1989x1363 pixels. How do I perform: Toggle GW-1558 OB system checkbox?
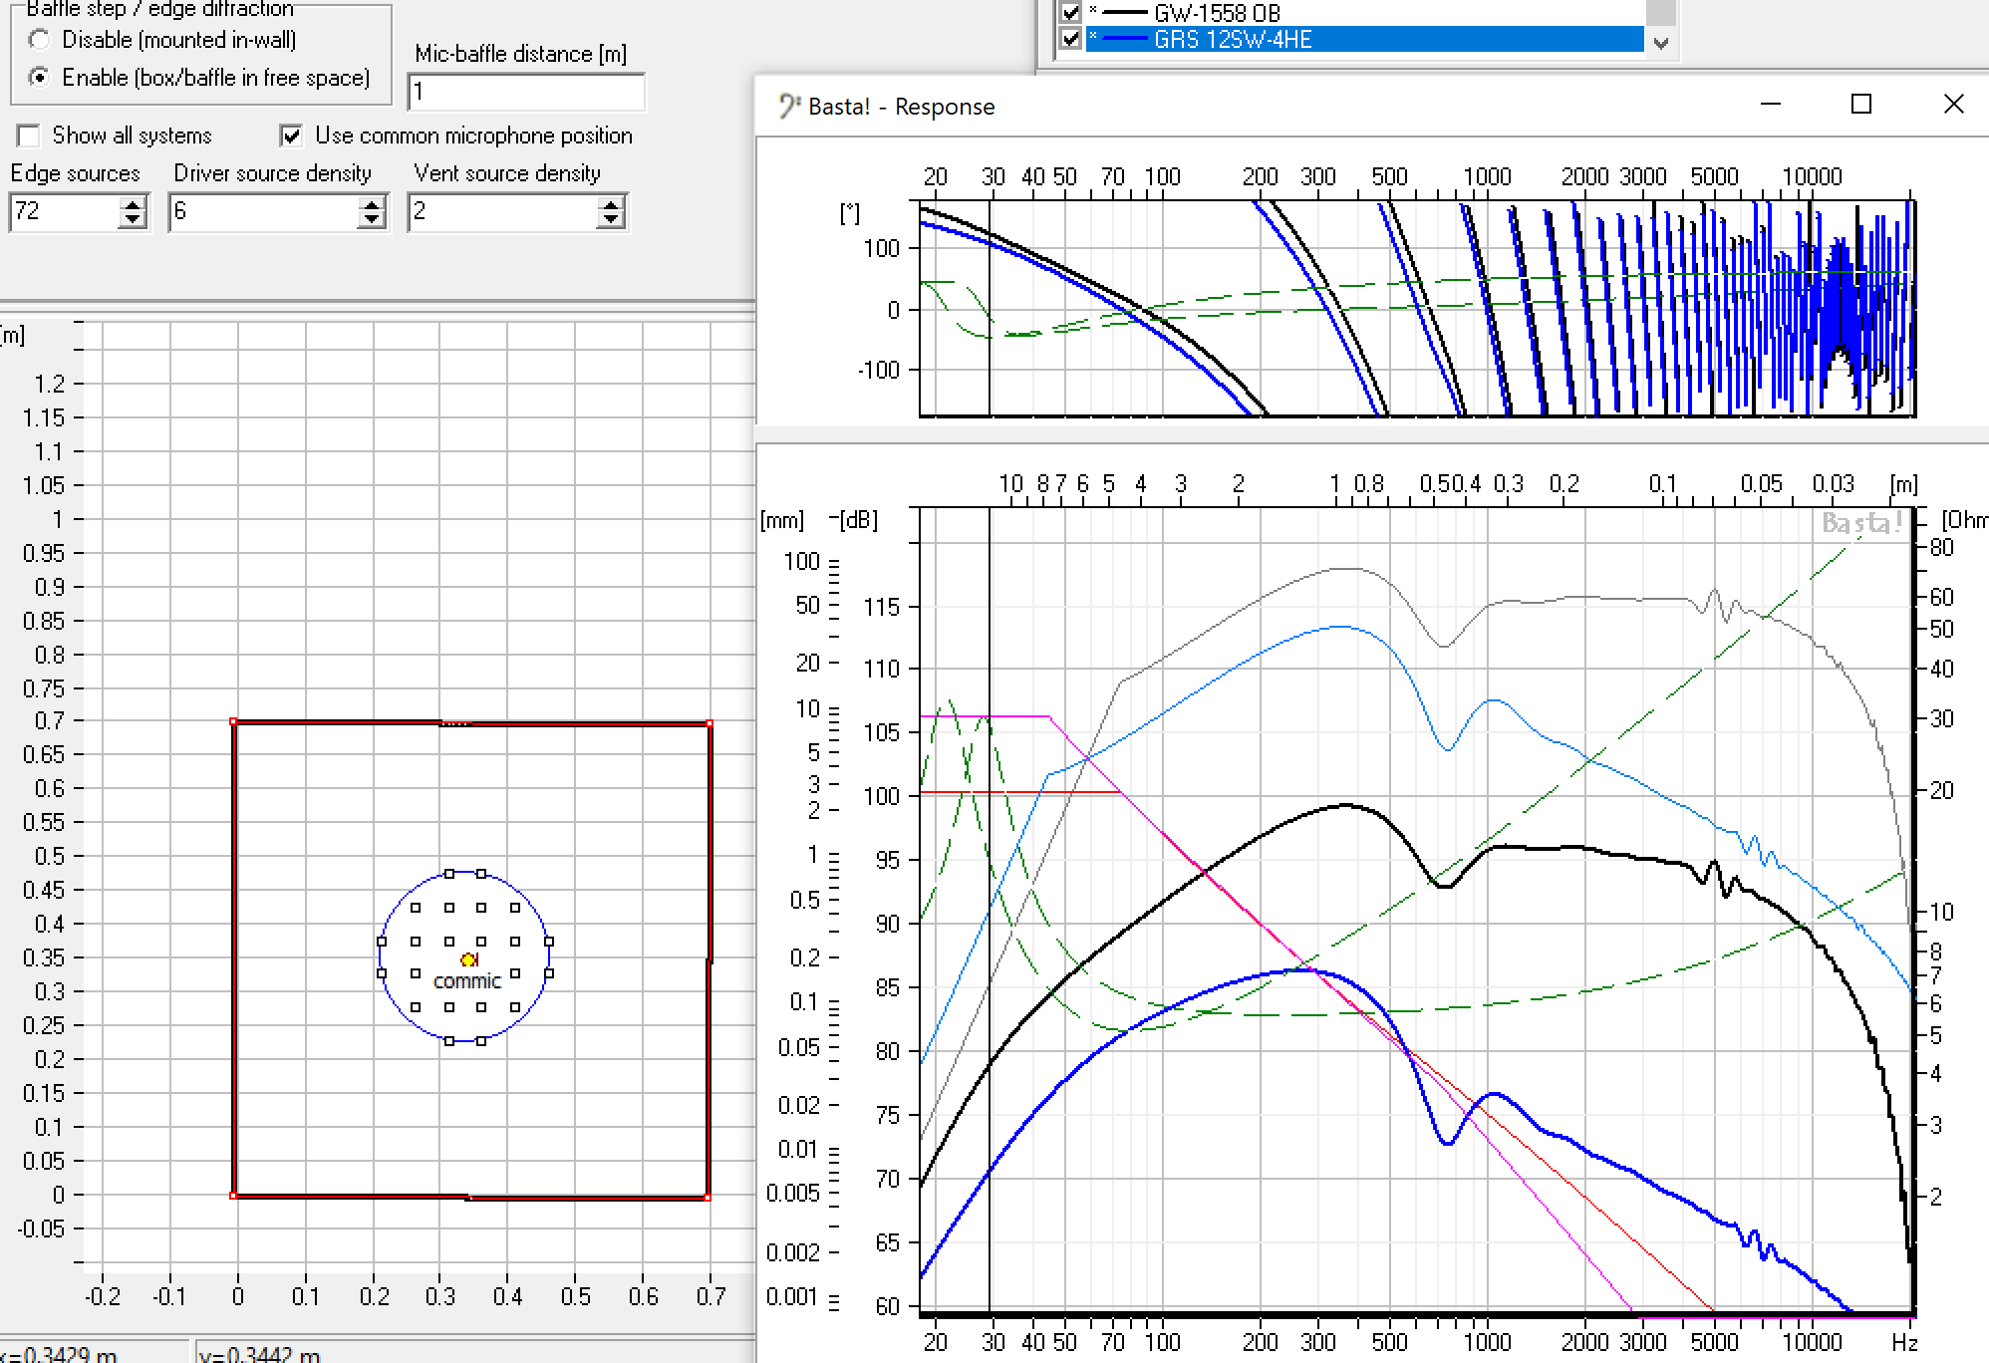pos(1071,13)
